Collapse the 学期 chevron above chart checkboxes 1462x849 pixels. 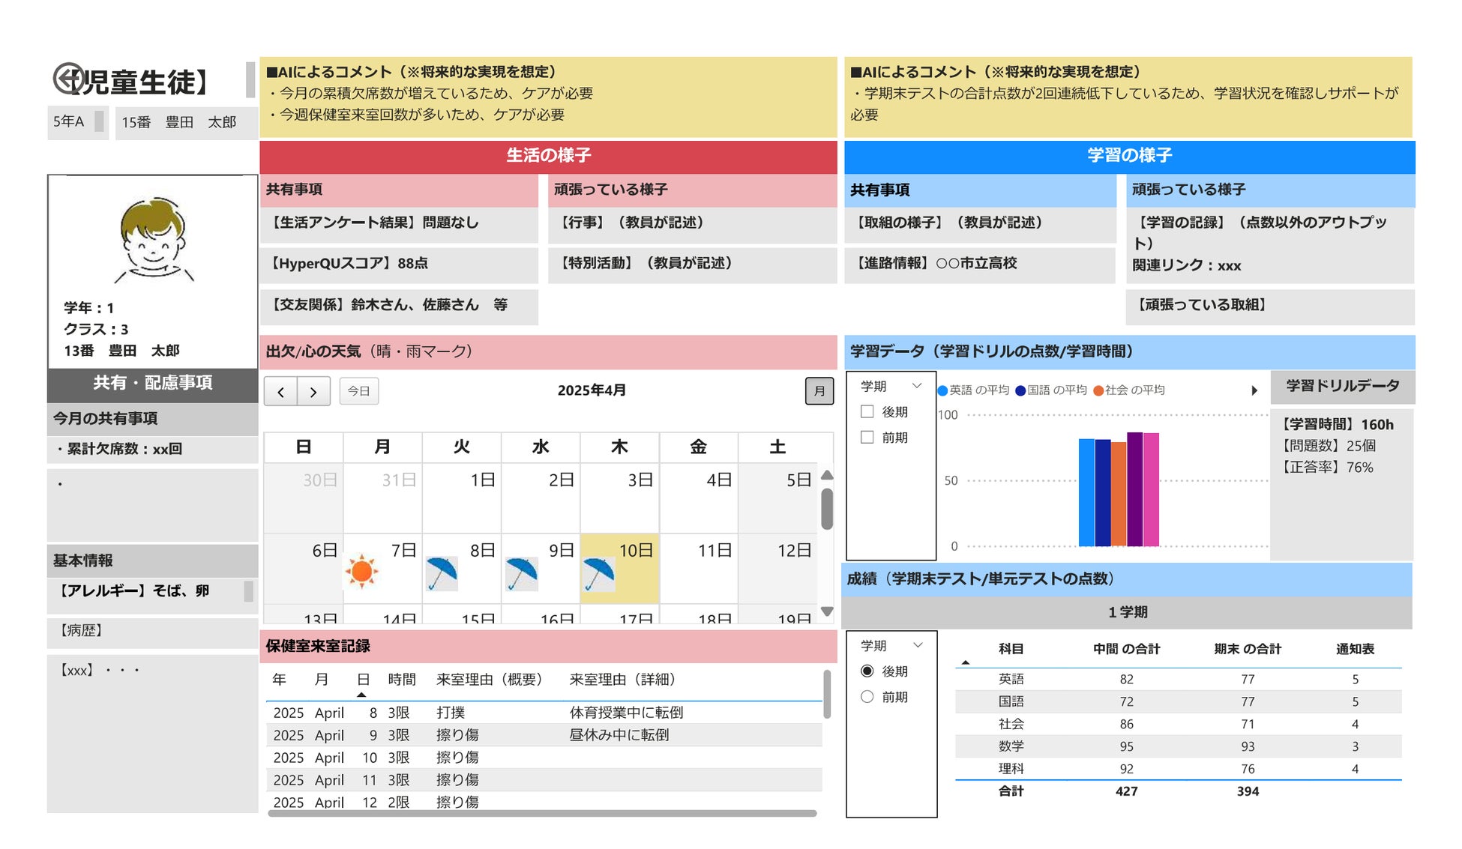click(916, 386)
